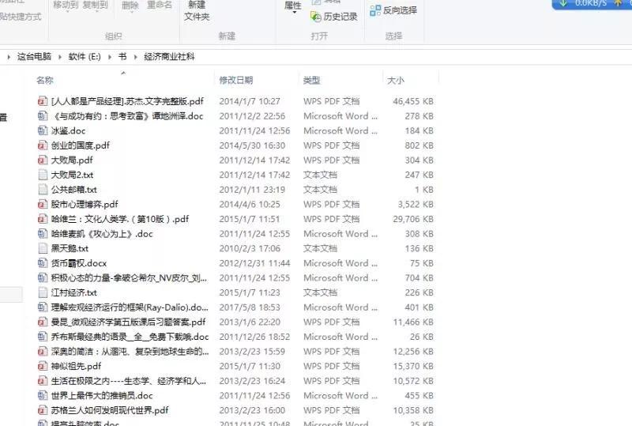Sort by the 类型 column header
The image size is (632, 426).
click(311, 81)
